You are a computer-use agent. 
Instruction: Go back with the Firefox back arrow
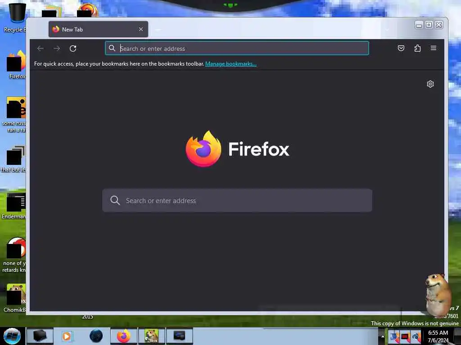point(41,49)
